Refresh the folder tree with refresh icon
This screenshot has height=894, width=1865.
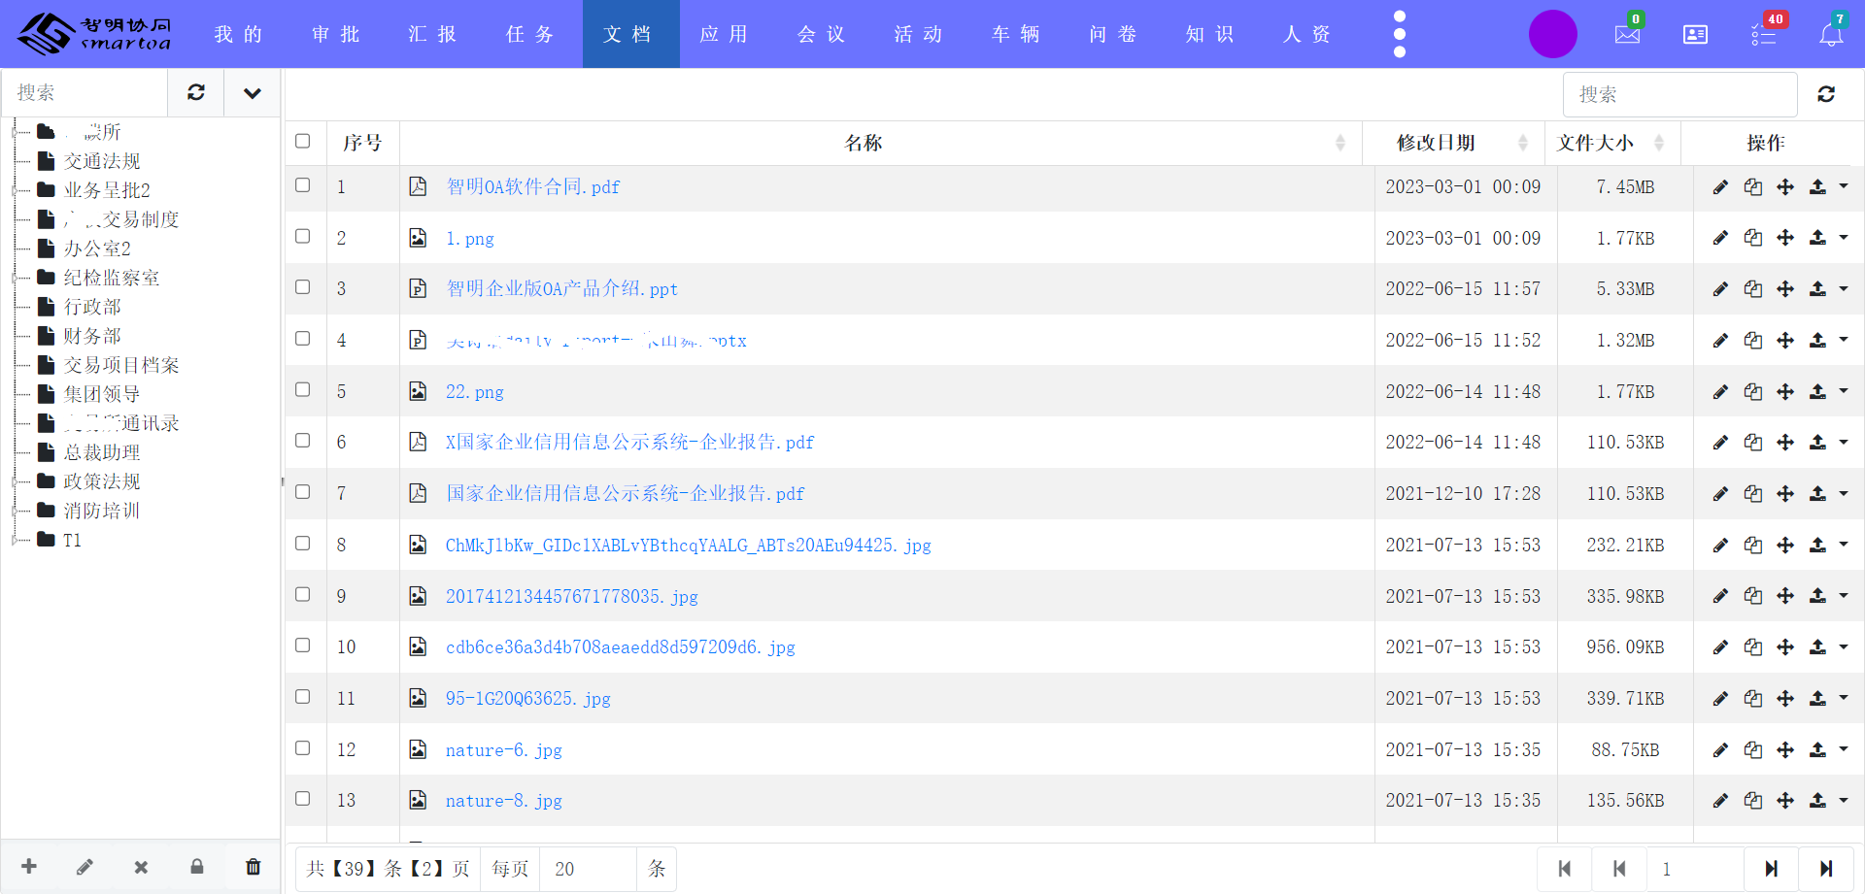coord(196,92)
